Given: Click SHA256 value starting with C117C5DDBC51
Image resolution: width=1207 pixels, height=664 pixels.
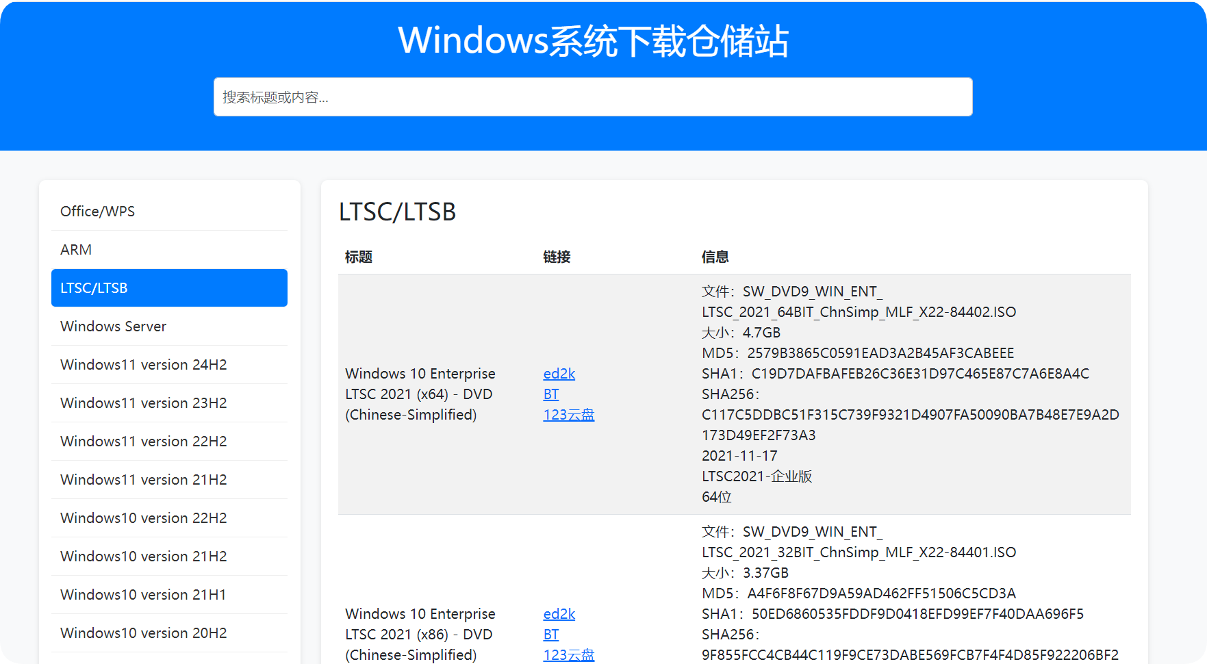Looking at the screenshot, I should tap(911, 425).
